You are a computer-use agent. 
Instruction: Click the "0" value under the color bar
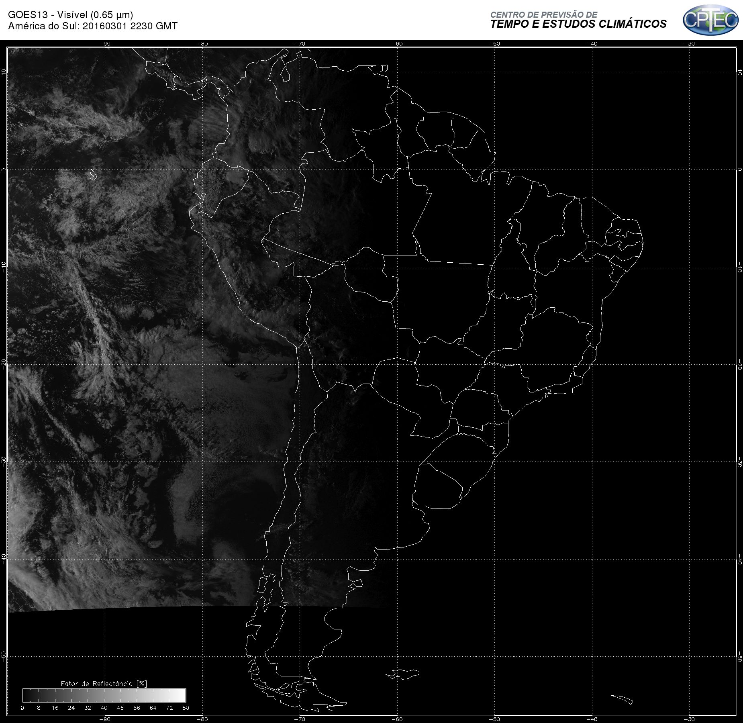tap(22, 708)
